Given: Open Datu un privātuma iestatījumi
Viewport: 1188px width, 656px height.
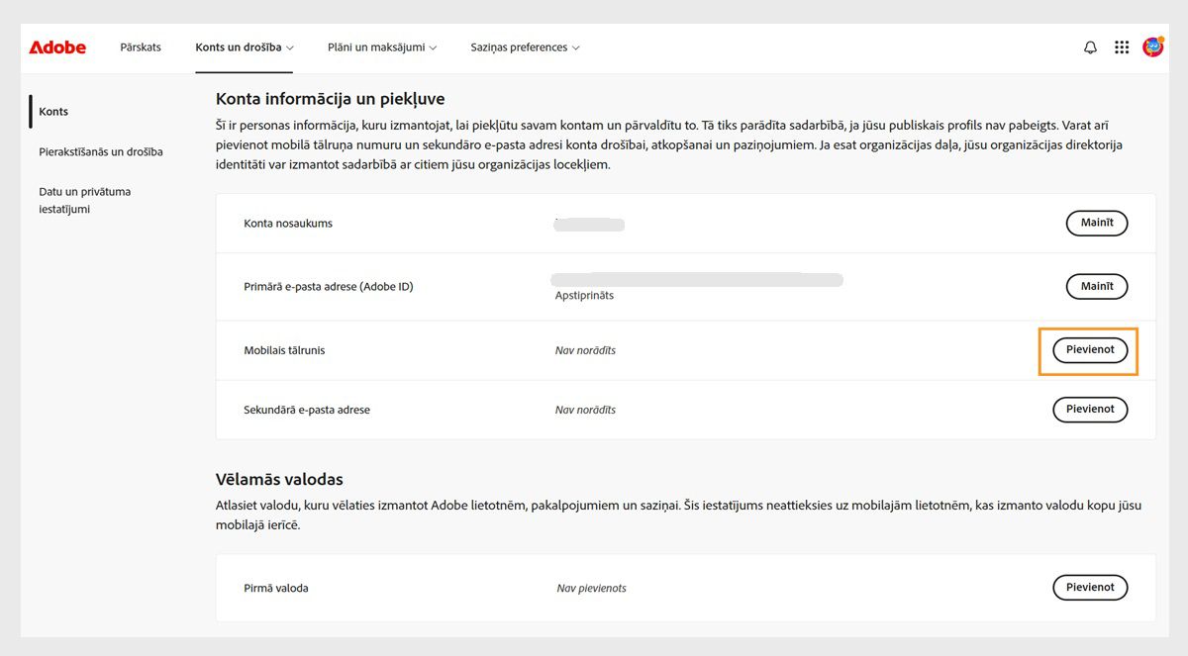Looking at the screenshot, I should click(x=85, y=200).
